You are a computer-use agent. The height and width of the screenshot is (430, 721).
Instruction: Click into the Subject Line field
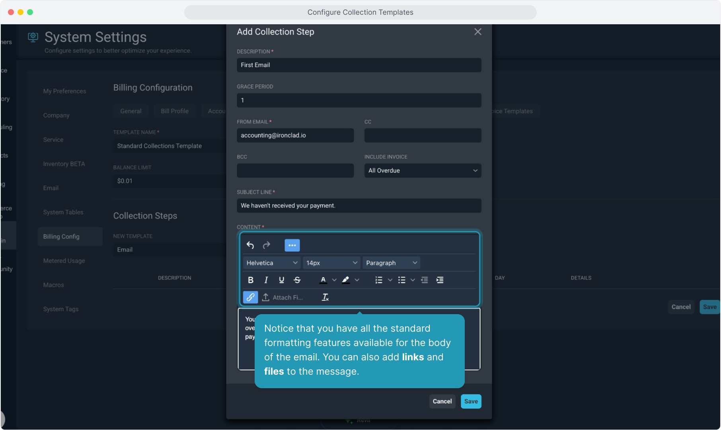[359, 205]
